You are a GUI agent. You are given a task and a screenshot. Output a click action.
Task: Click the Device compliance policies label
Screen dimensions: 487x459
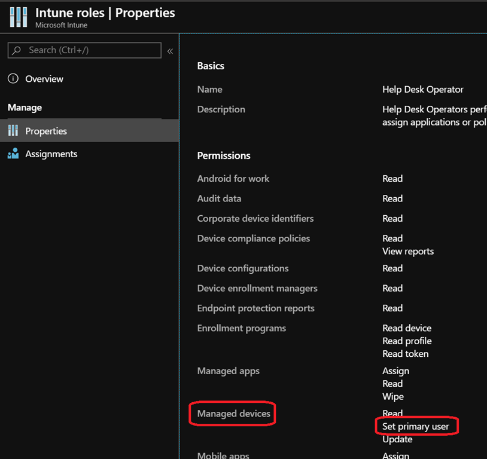(254, 238)
